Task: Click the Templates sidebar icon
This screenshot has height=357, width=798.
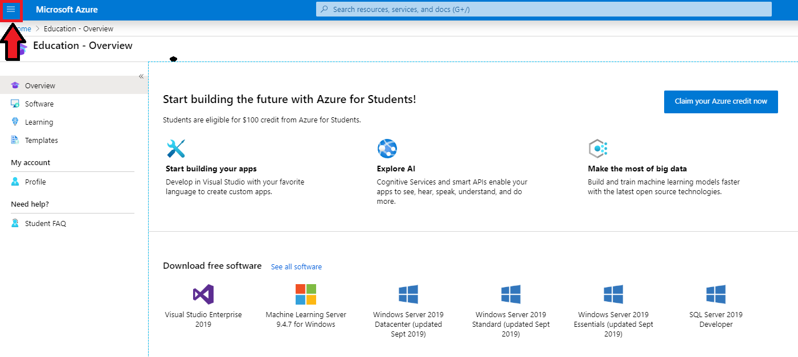Action: tap(15, 140)
